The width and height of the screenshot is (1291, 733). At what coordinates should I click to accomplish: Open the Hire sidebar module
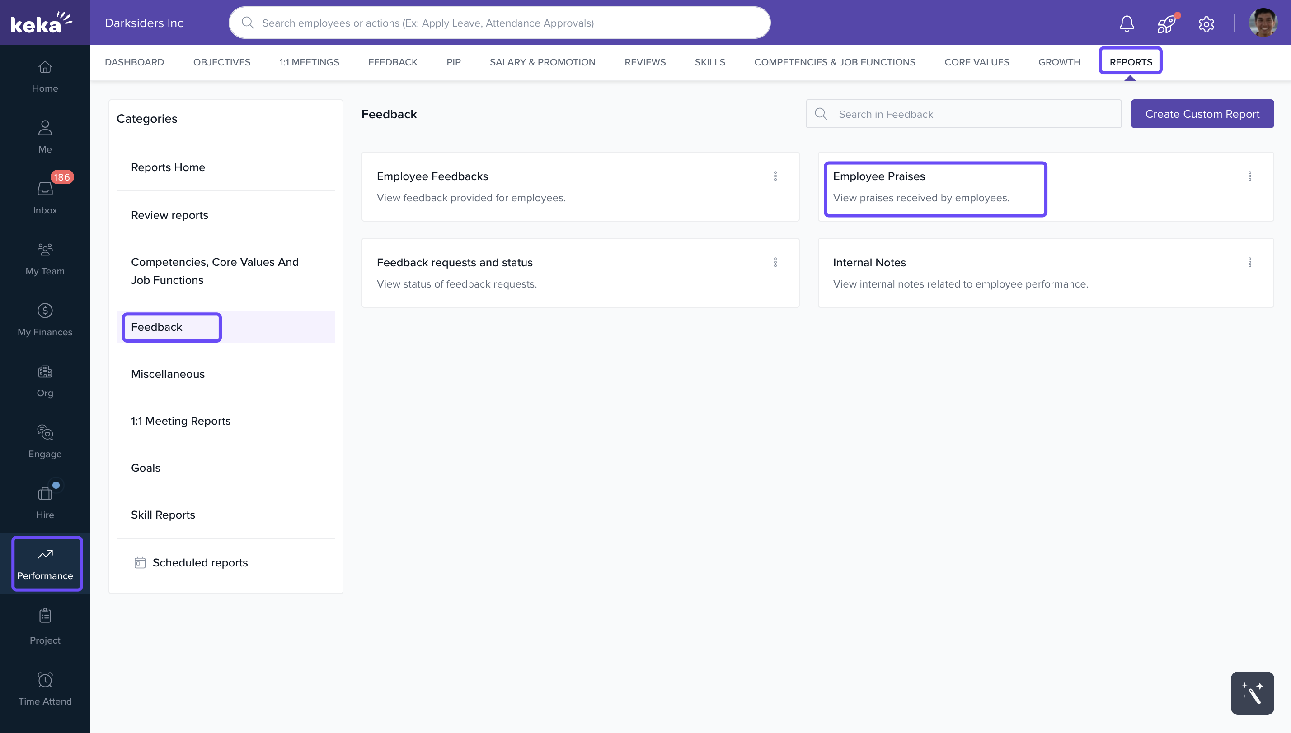point(45,502)
